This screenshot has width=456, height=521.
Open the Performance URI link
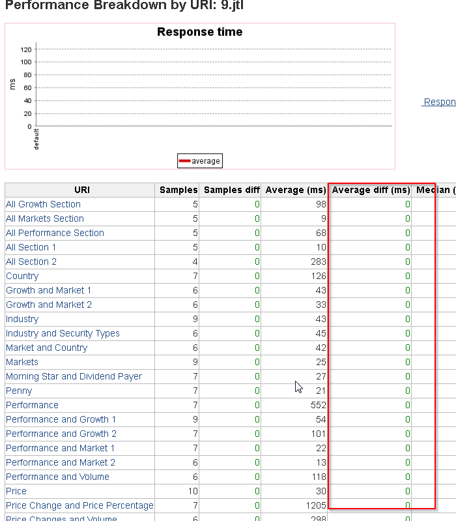(x=32, y=405)
